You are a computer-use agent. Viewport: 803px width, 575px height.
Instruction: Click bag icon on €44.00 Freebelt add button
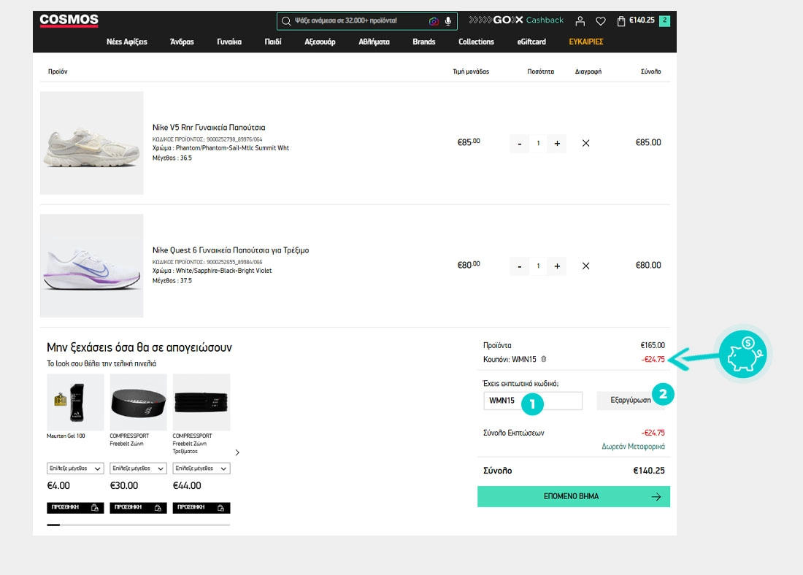pos(220,508)
